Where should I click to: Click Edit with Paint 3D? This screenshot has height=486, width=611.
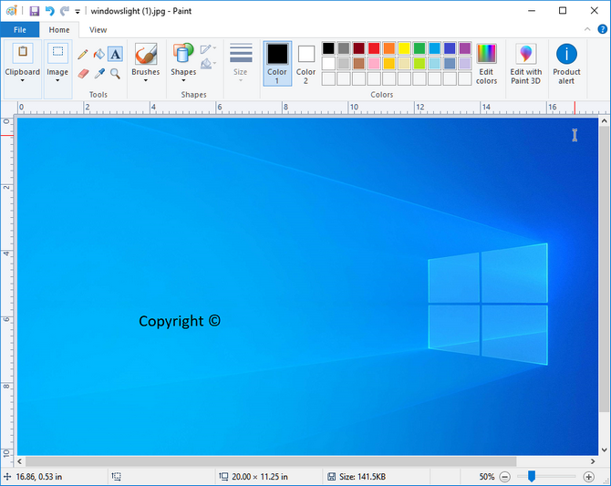pyautogui.click(x=525, y=64)
